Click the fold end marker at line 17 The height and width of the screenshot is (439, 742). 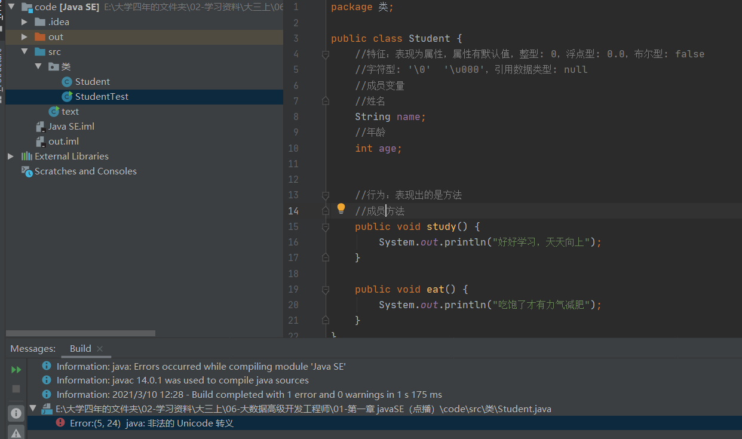(326, 258)
